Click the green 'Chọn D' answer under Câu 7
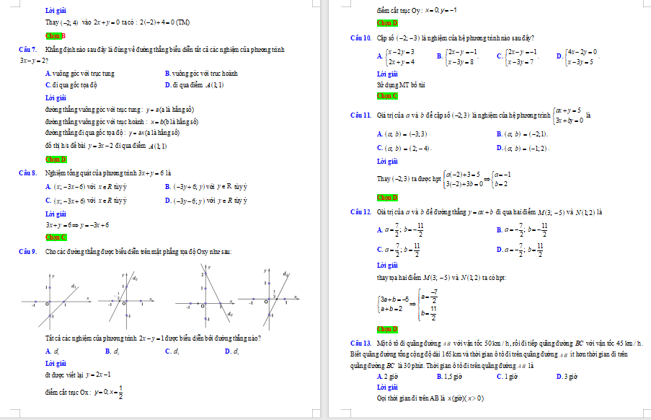 click(x=56, y=159)
